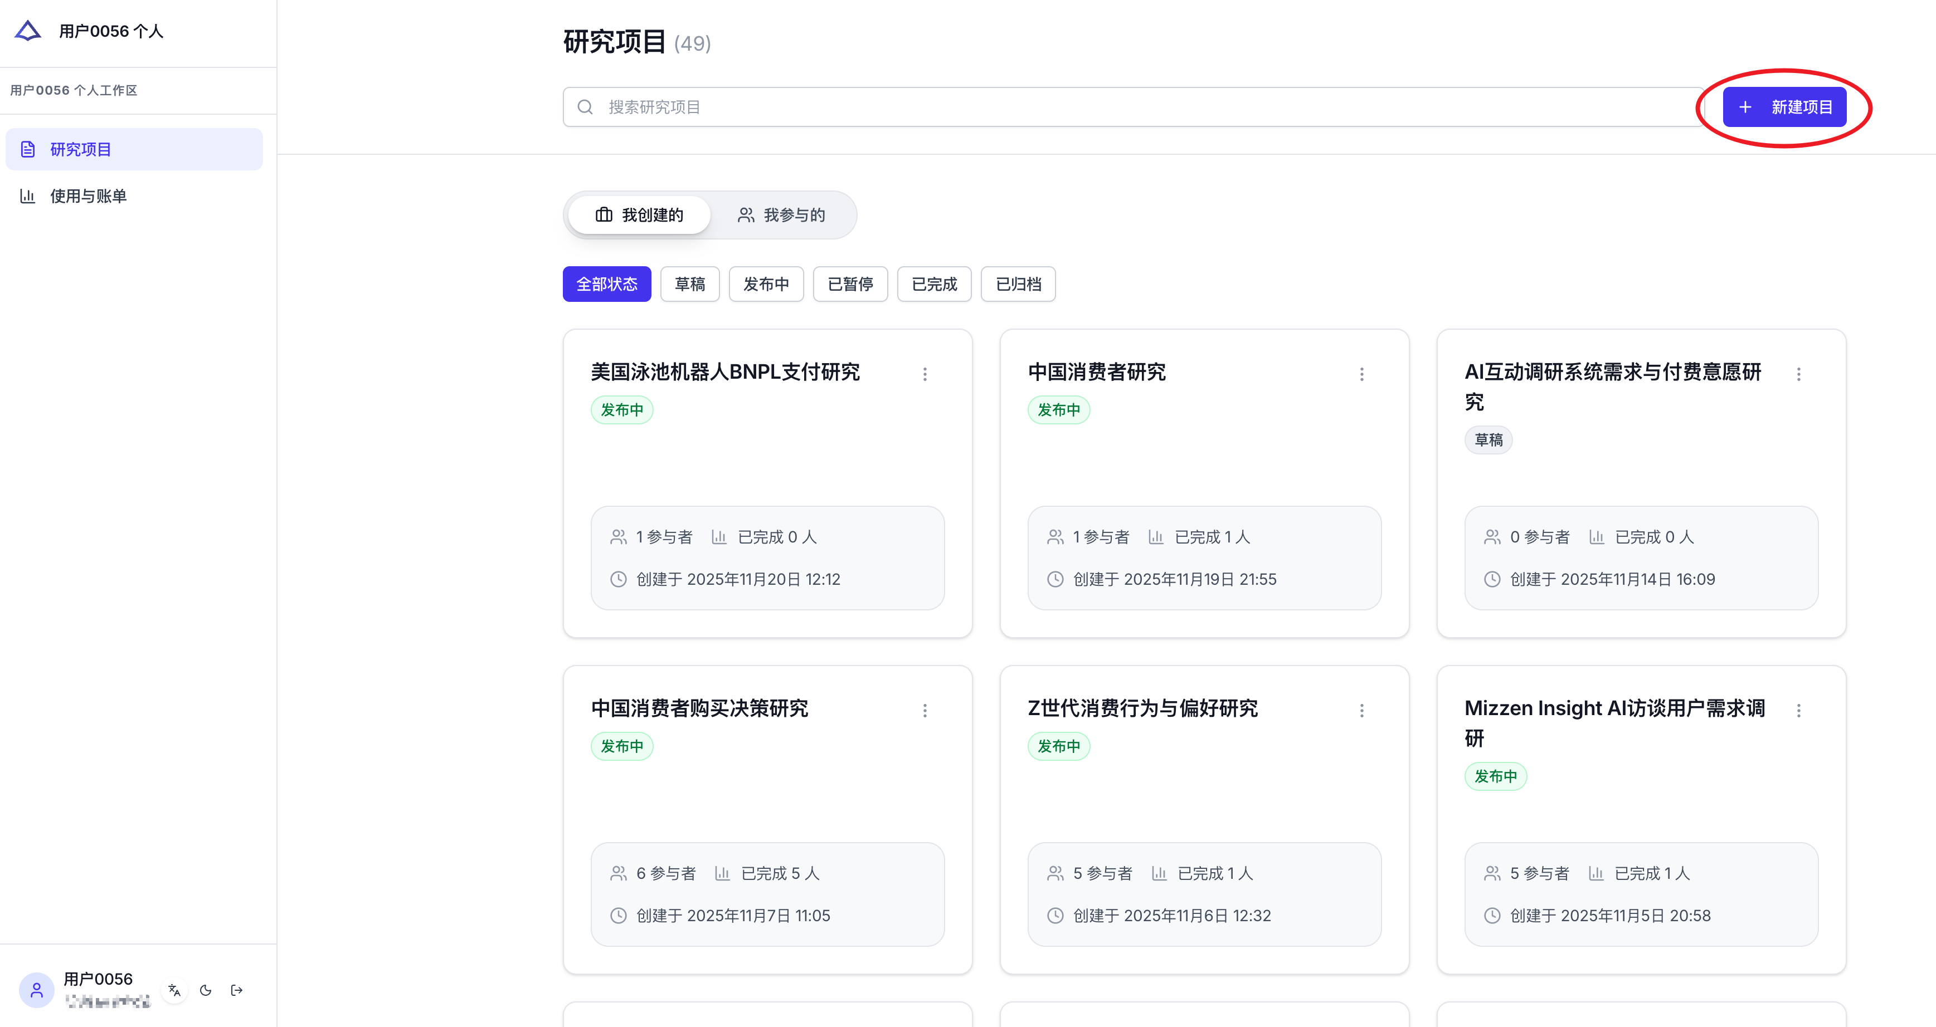This screenshot has height=1027, width=1936.
Task: Log out using the exit icon
Action: click(236, 990)
